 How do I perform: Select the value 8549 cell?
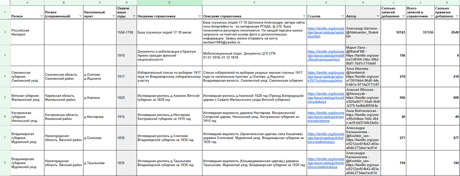(x=447, y=32)
